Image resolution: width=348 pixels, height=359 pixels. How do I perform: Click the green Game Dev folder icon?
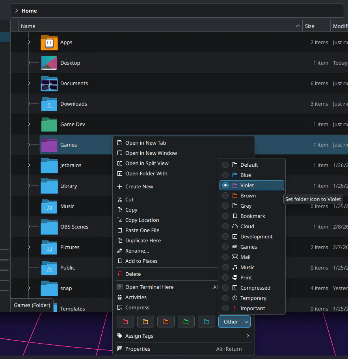click(x=49, y=124)
